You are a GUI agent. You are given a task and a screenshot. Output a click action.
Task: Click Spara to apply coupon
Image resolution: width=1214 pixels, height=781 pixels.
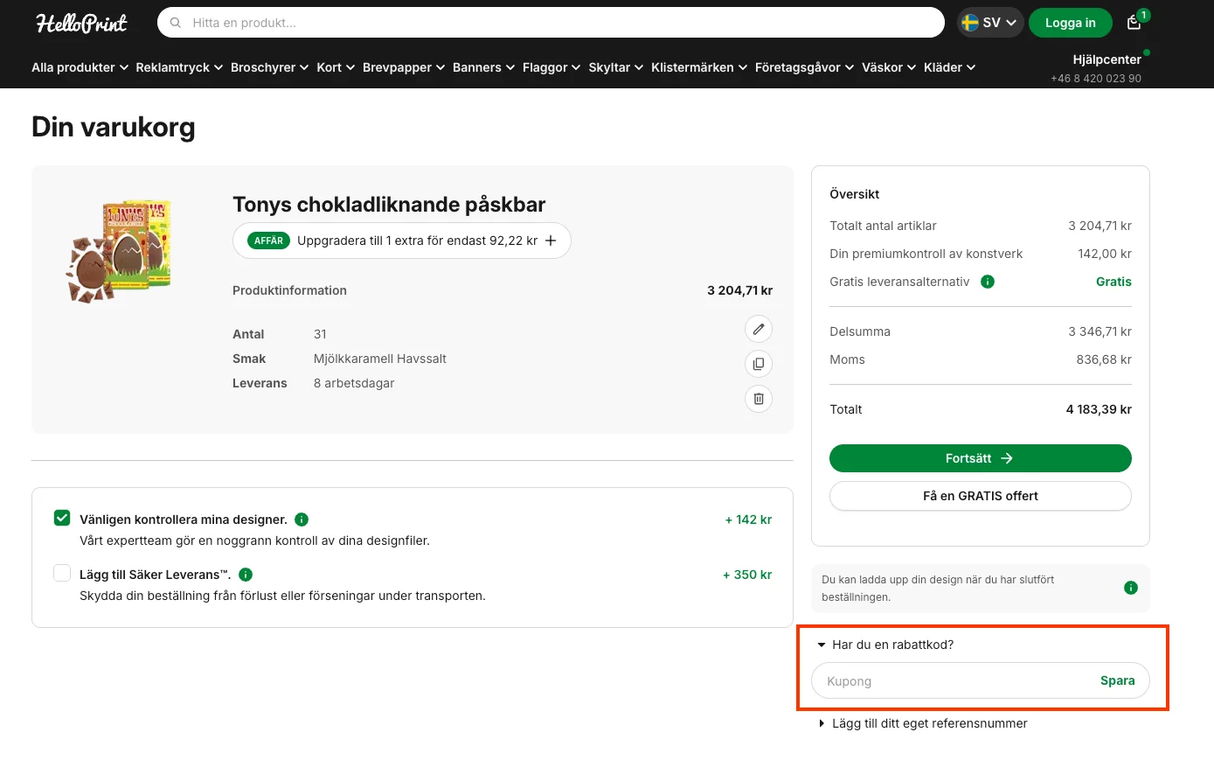pos(1118,680)
